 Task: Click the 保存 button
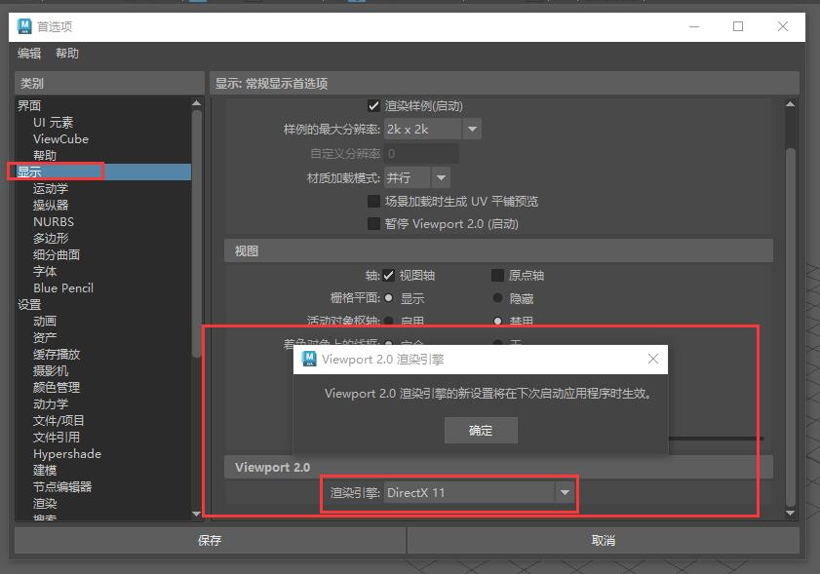click(x=210, y=540)
